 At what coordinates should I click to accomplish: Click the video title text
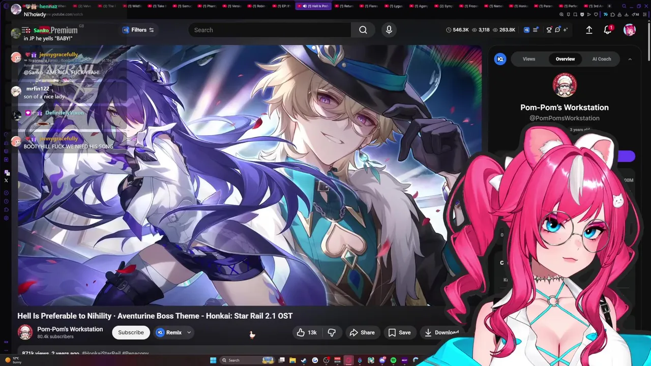tap(155, 316)
